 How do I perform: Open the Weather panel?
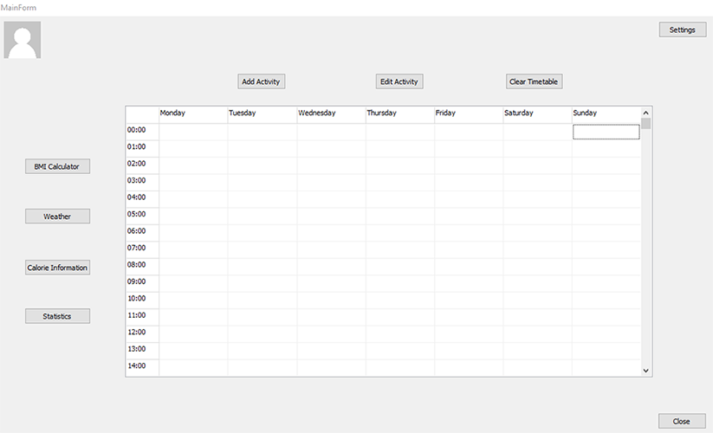57,216
